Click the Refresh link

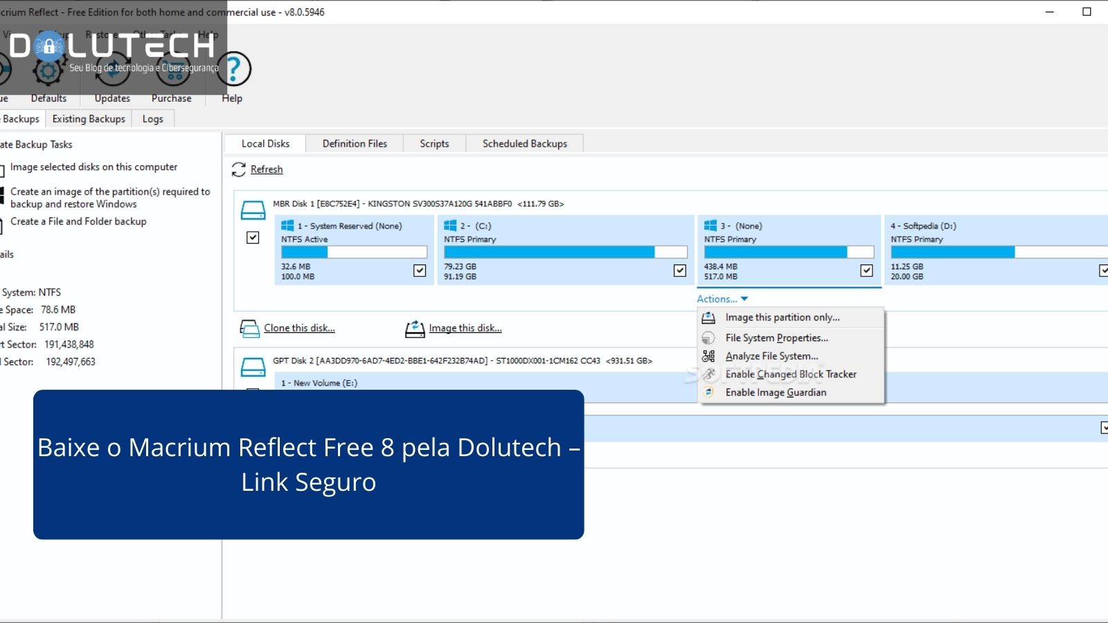click(x=267, y=170)
